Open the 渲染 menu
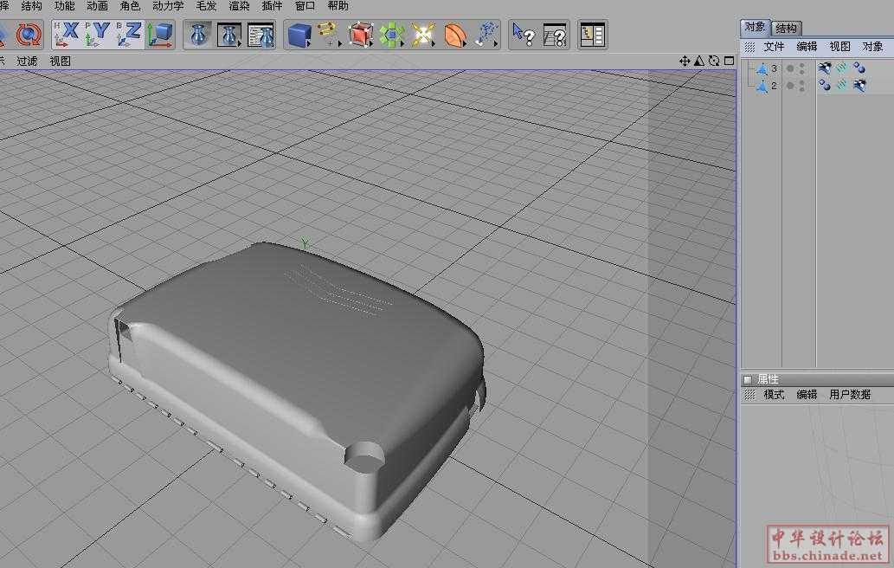The height and width of the screenshot is (568, 894). pyautogui.click(x=239, y=6)
